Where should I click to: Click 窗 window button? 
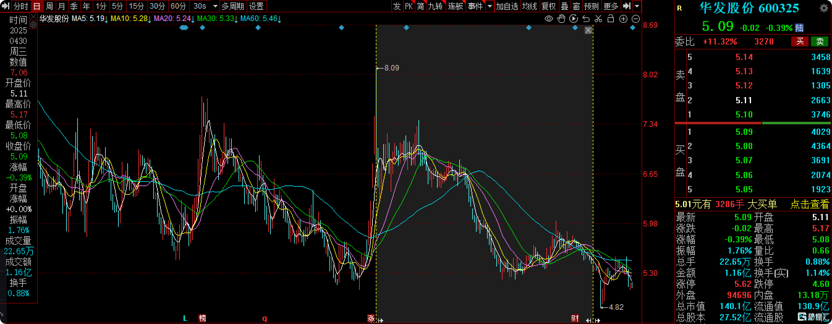(576, 6)
